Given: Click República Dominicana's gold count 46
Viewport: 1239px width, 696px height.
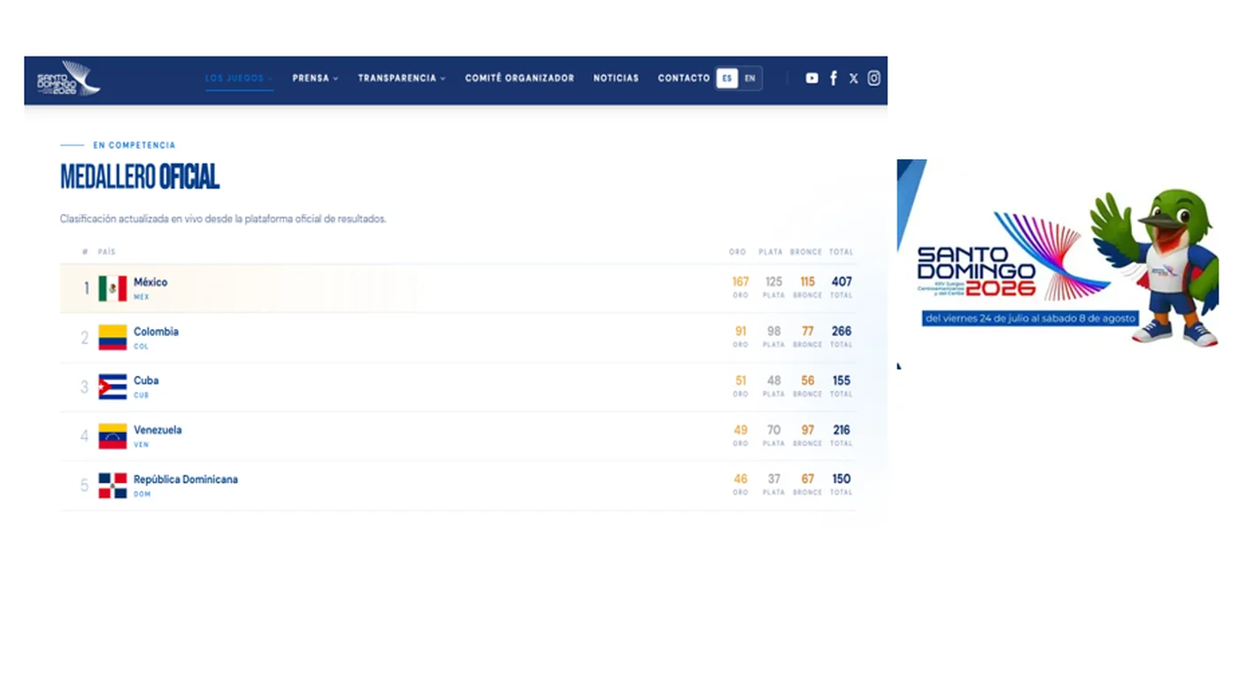Looking at the screenshot, I should coord(741,479).
